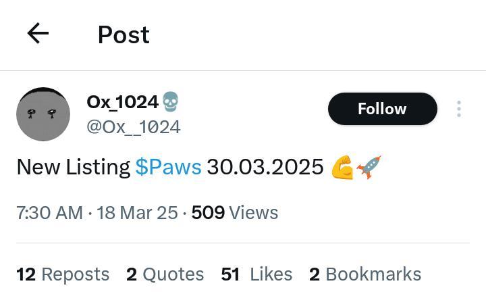
Task: Open the $Paws cashtag link
Action: pos(168,167)
